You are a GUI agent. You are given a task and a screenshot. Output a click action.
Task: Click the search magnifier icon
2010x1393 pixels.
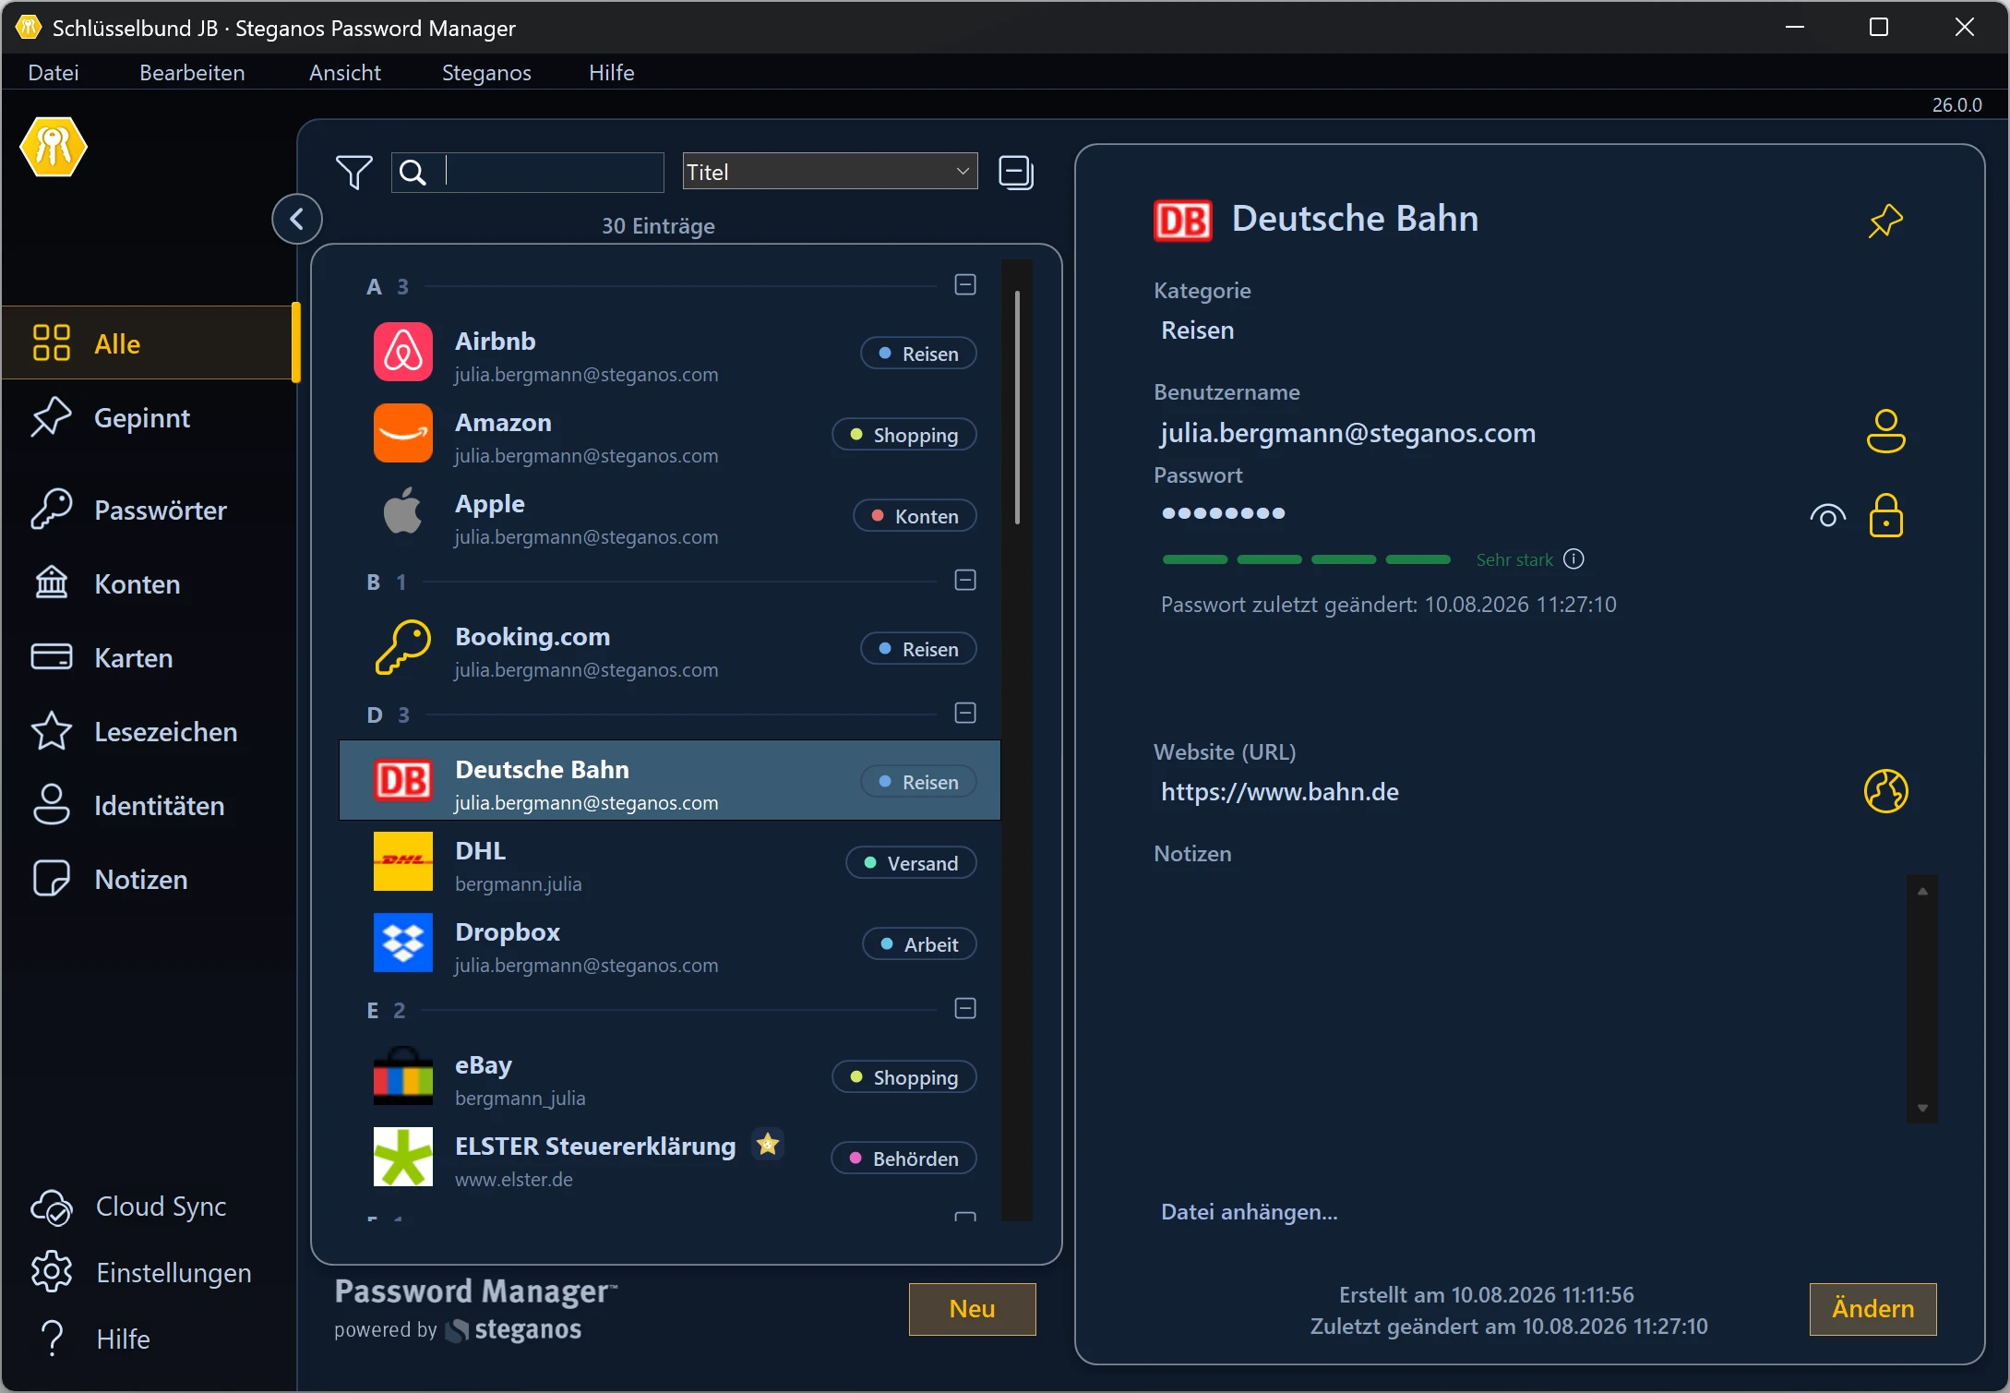[413, 173]
